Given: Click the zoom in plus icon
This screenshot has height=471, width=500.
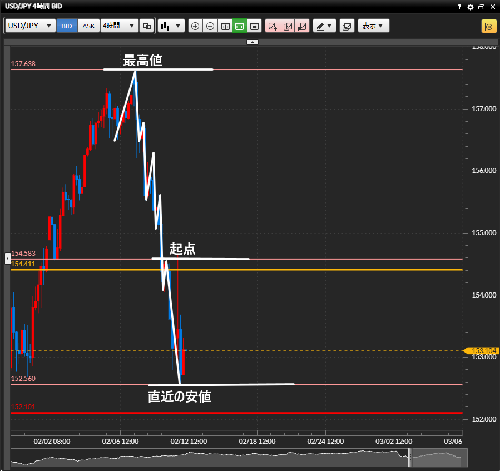Looking at the screenshot, I should click(x=195, y=26).
